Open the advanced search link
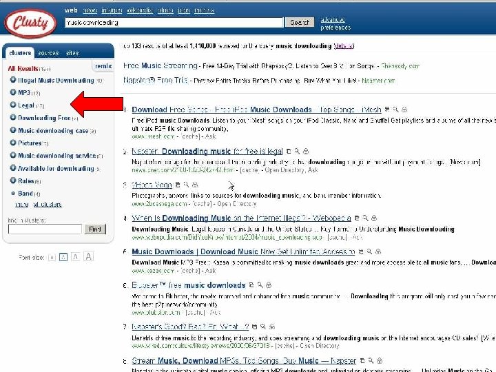 tap(333, 19)
